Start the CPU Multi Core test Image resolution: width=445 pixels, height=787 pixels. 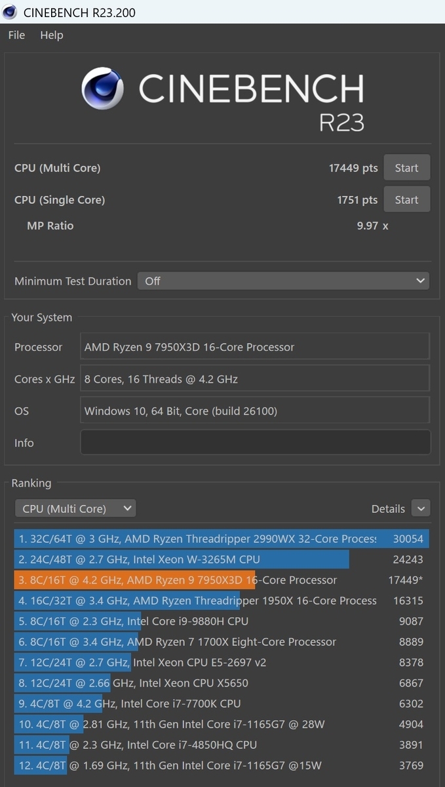click(x=406, y=168)
